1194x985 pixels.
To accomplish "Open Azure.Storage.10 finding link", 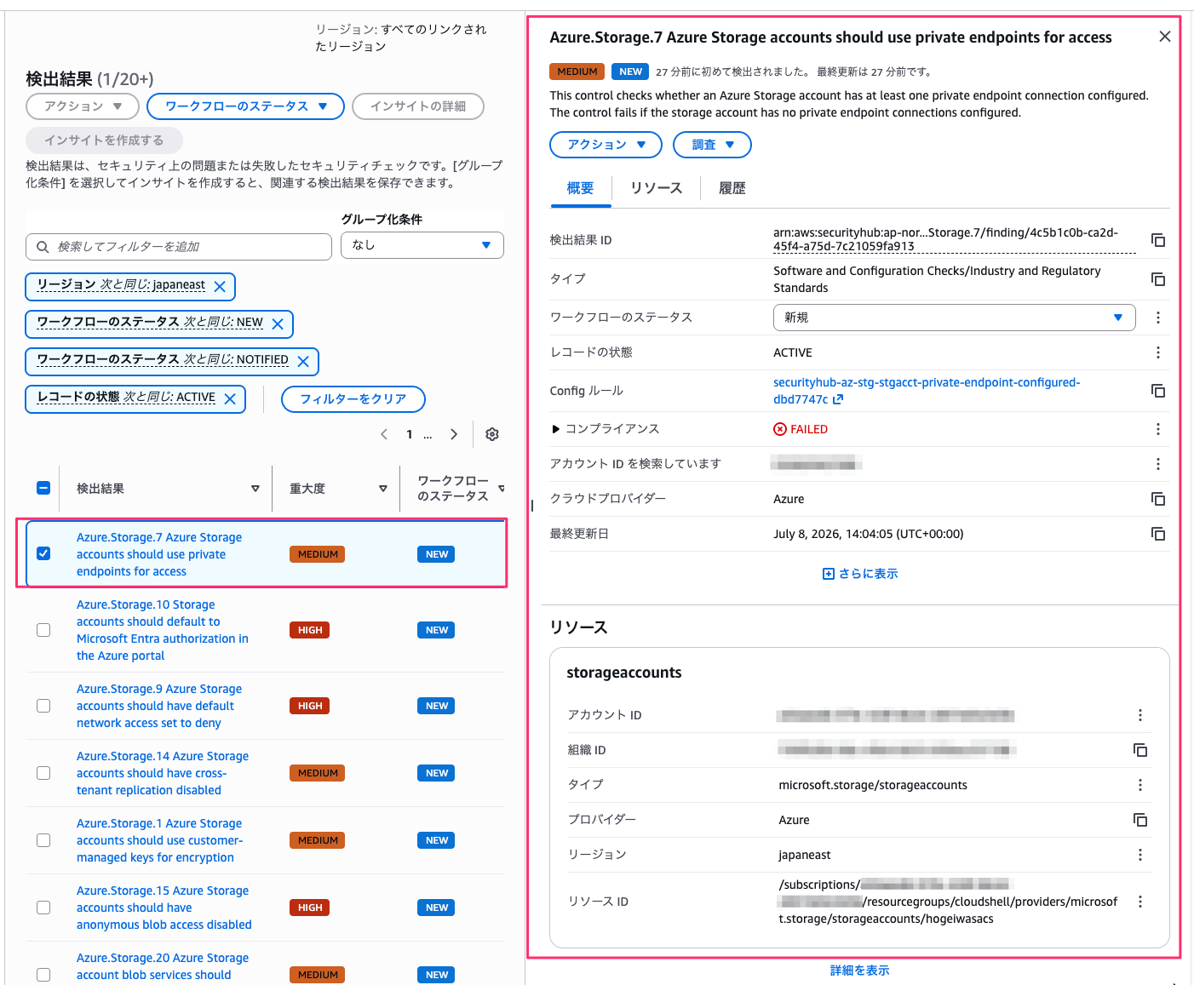I will coord(163,630).
